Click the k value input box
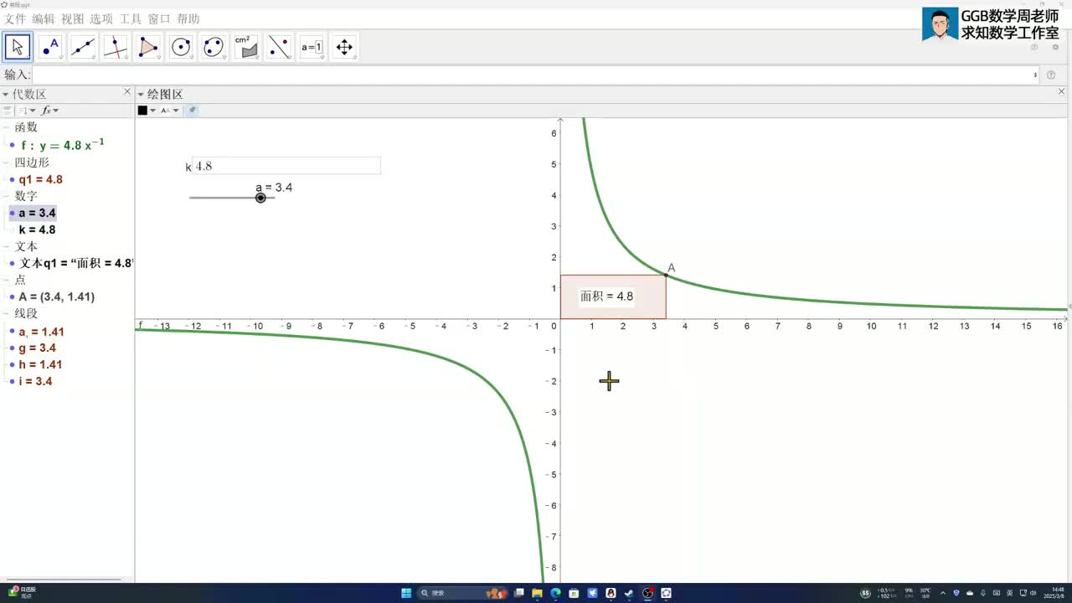 click(x=286, y=166)
